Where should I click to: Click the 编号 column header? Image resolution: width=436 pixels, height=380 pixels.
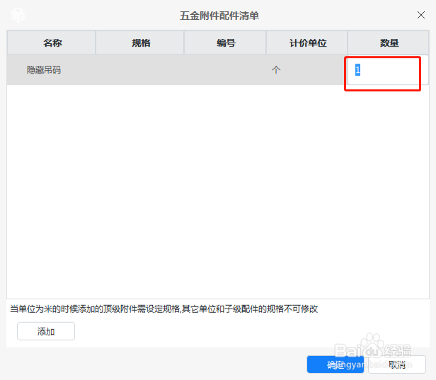click(225, 42)
